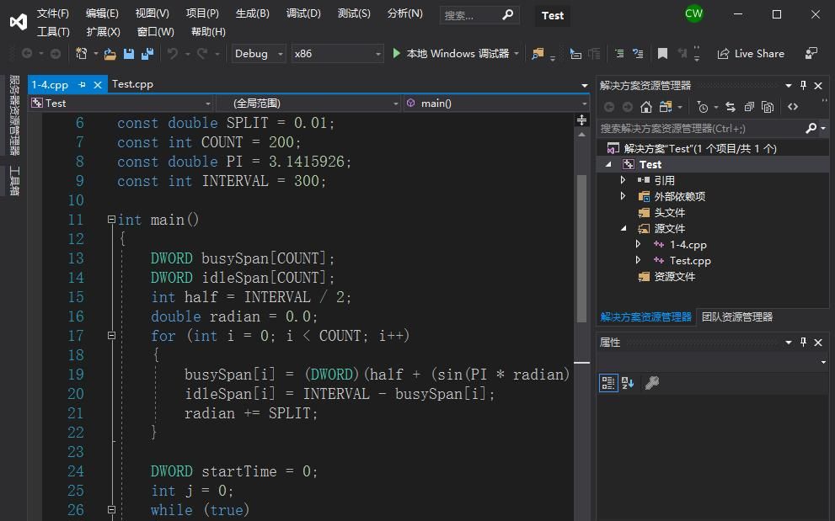Click the Visual Studio logo icon
The height and width of the screenshot is (521, 835).
pyautogui.click(x=18, y=21)
